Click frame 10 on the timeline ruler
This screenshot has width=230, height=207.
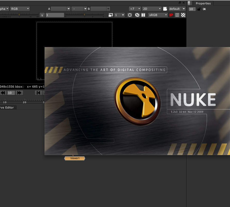5,102
